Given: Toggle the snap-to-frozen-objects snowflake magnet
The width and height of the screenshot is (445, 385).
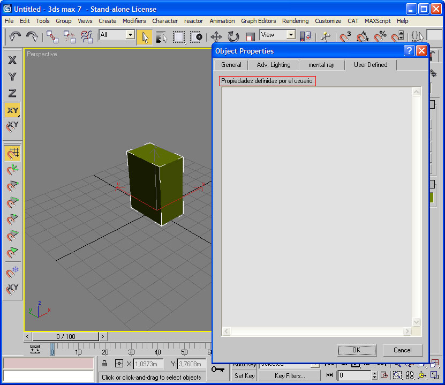Looking at the screenshot, I should coord(12,273).
